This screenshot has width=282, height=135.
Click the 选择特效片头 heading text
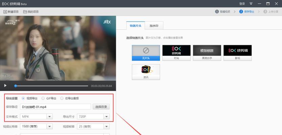(x=135, y=38)
